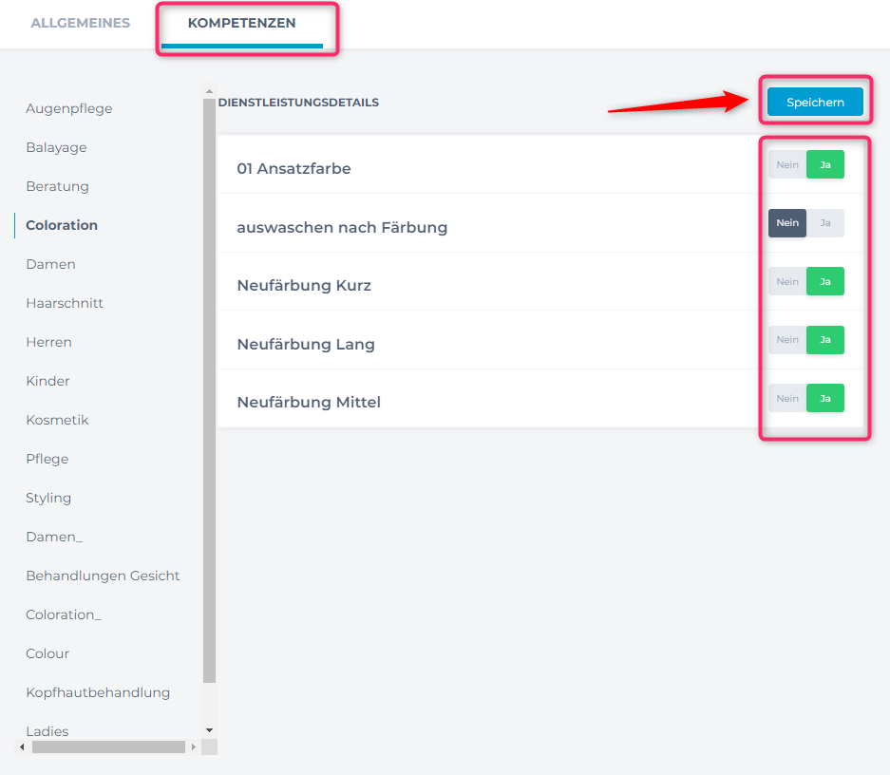Click the horizontal scrollbar right arrow

(194, 747)
